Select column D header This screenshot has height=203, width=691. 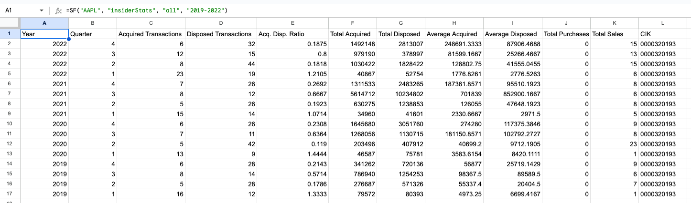tap(221, 23)
